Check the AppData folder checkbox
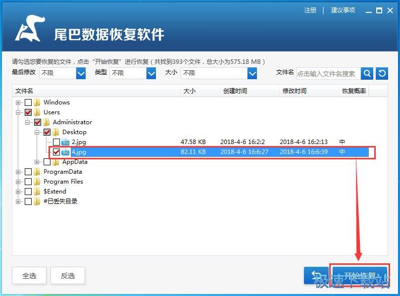The height and width of the screenshot is (296, 400). (47, 162)
